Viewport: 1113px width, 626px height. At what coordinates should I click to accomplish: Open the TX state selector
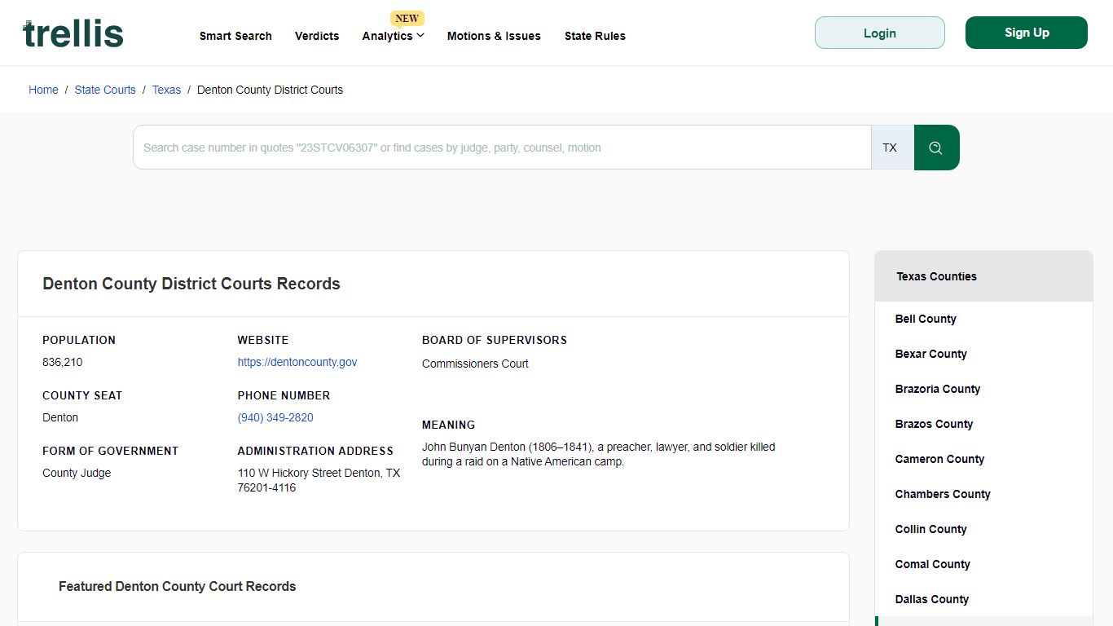[x=892, y=148]
